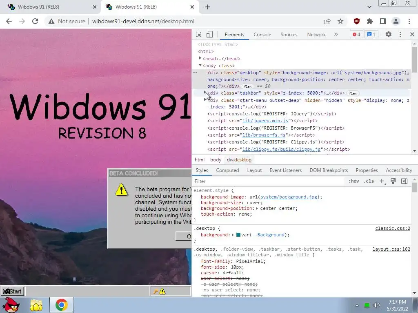Image resolution: width=418 pixels, height=313 pixels.
Task: Open a new browser tab
Action: (208, 7)
